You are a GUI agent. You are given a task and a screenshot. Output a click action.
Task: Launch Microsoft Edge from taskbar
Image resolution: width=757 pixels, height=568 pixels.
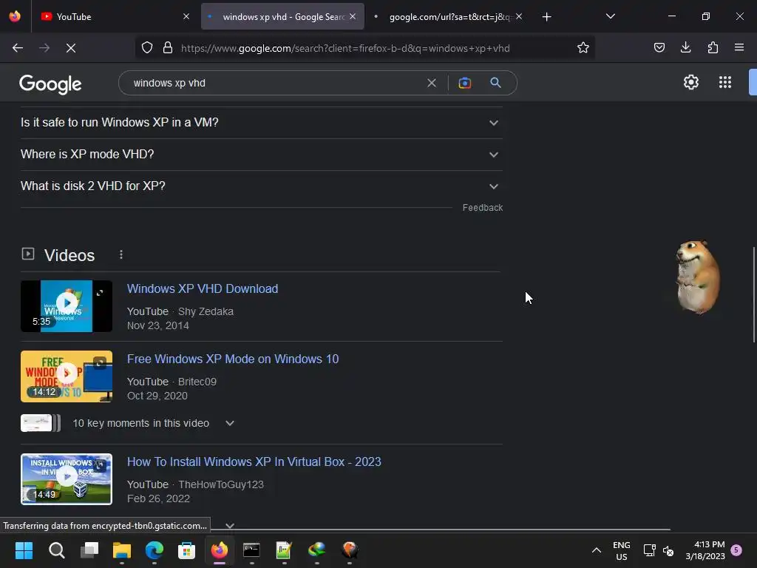(154, 550)
